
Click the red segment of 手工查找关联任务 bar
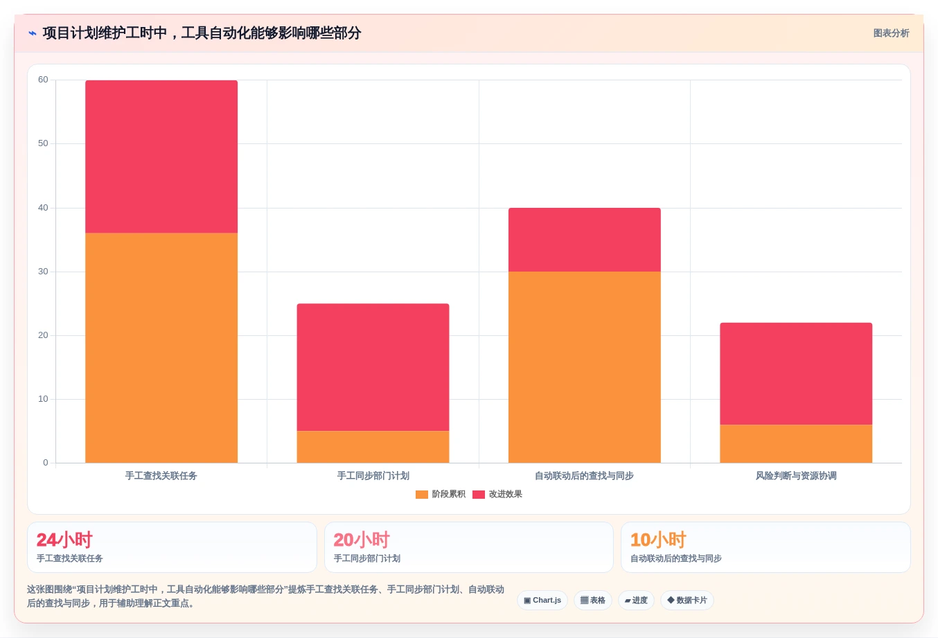(x=161, y=157)
